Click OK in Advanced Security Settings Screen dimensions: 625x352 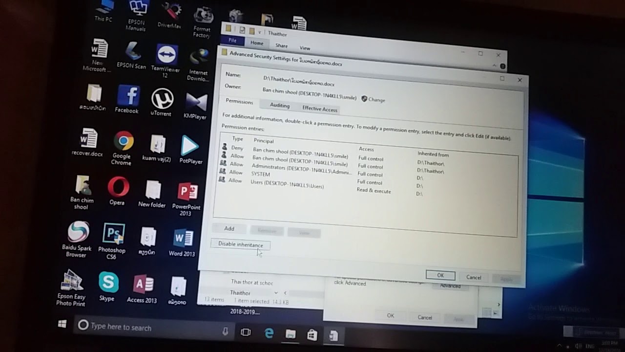pyautogui.click(x=440, y=275)
